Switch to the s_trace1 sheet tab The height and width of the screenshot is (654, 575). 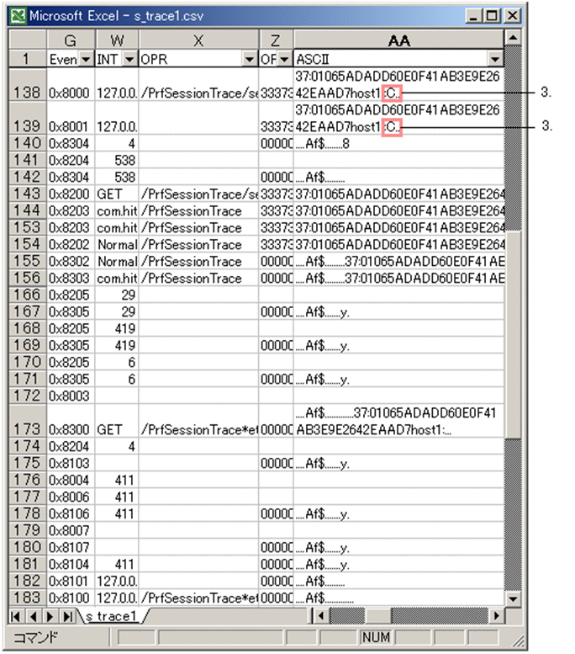[111, 617]
